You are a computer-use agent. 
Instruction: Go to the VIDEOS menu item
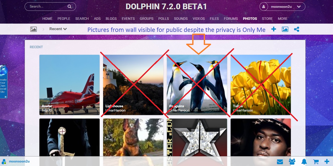point(199,19)
